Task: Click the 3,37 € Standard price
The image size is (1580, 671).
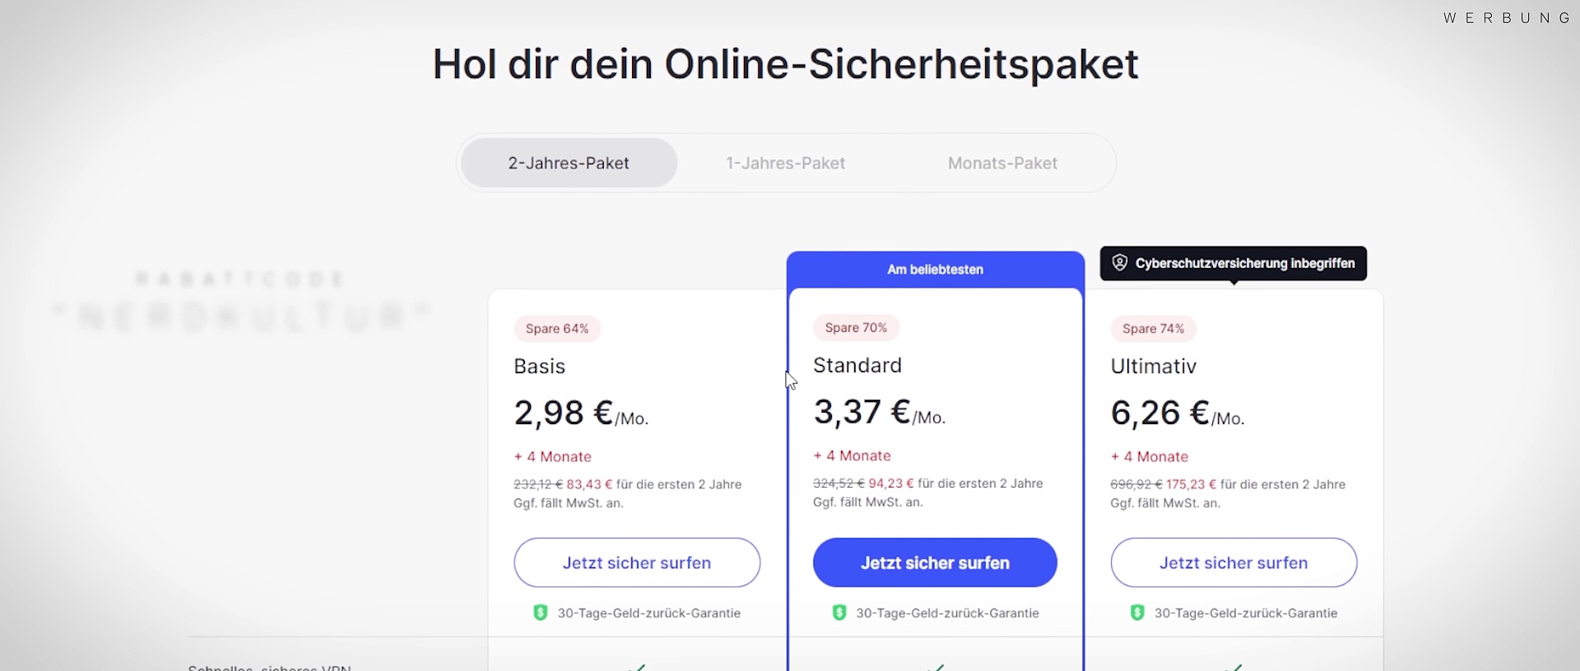Action: pos(862,412)
